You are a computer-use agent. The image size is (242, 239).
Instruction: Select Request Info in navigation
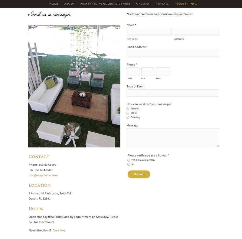point(186,4)
